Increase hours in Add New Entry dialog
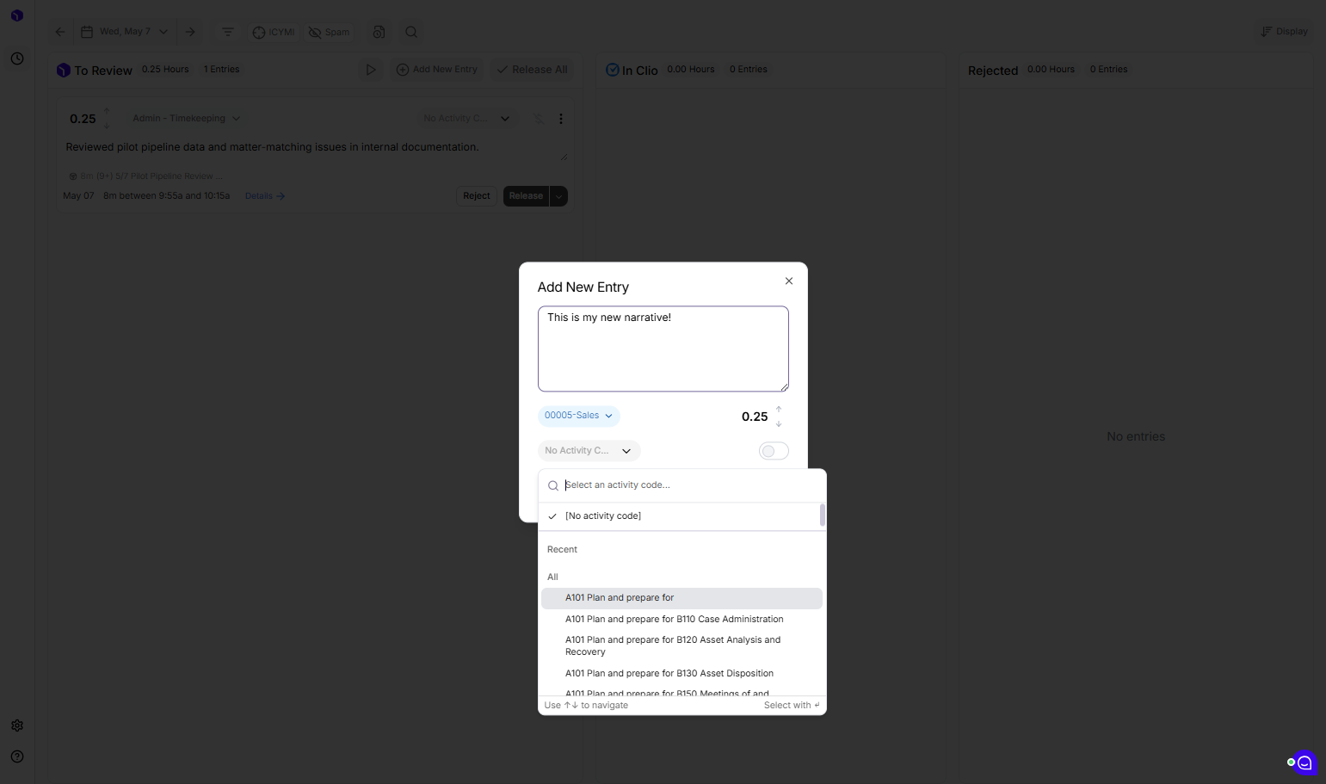This screenshot has height=784, width=1326. pos(779,410)
